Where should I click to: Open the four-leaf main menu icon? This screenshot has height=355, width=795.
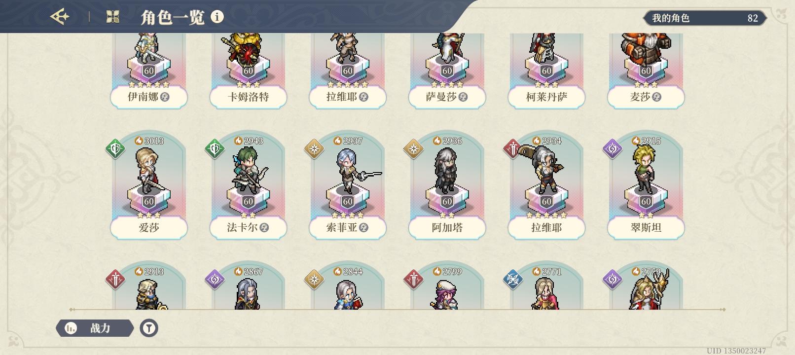[113, 17]
